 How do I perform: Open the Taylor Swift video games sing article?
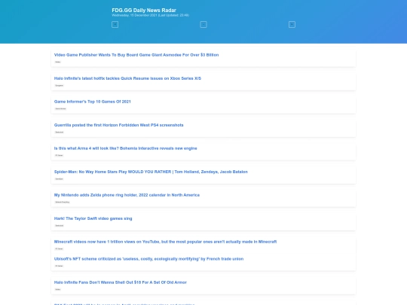93,218
